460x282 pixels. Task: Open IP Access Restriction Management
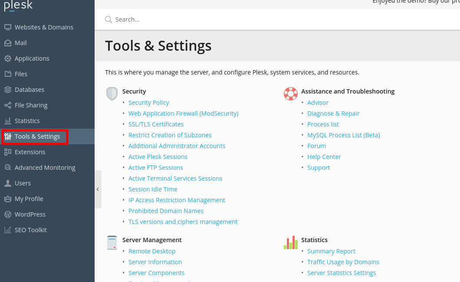[x=177, y=200]
